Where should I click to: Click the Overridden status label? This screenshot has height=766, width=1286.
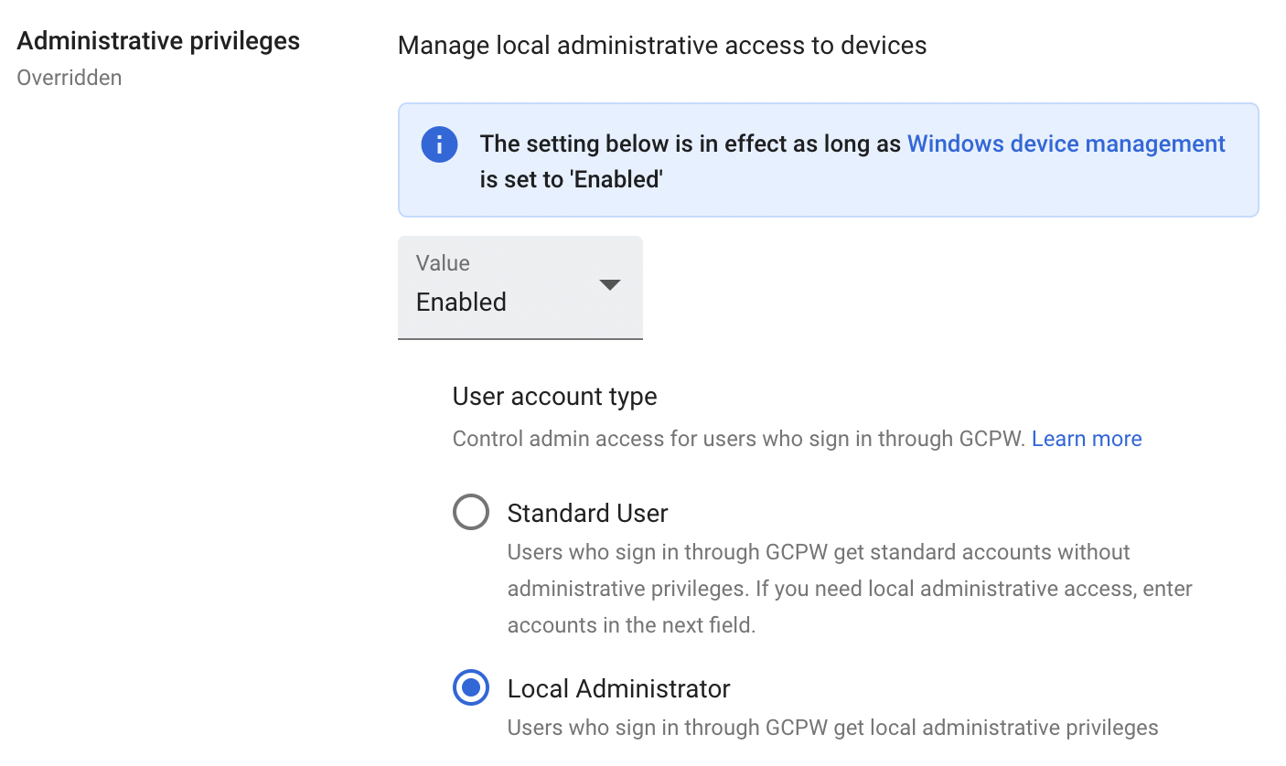(70, 78)
